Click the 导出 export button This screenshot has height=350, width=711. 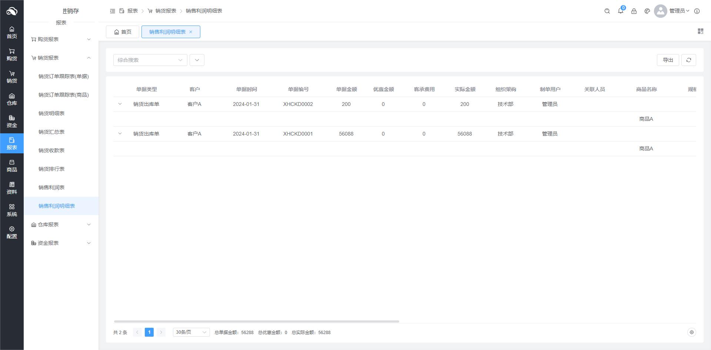668,60
